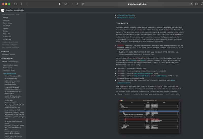Click the OpenCore logo icon
Image resolution: width=203 pixels, height=139 pixels.
tap(3, 10)
